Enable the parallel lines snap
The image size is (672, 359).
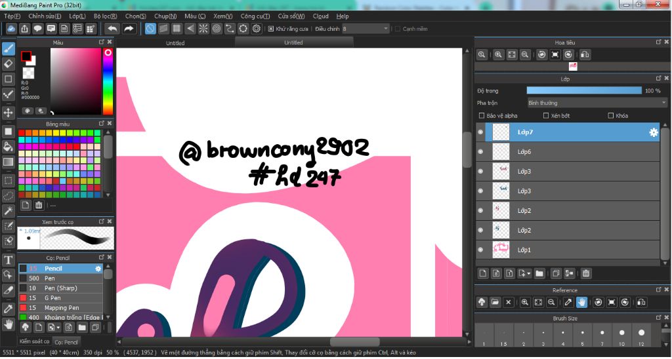coord(163,29)
